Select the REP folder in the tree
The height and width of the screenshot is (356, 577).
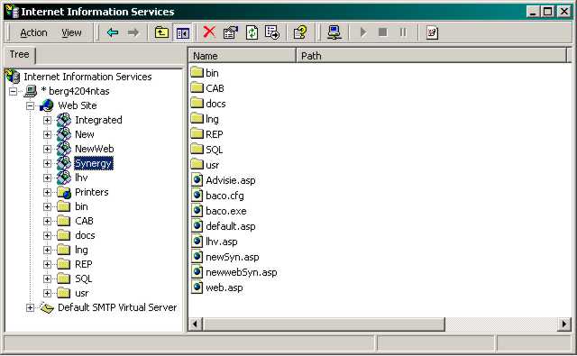(84, 264)
